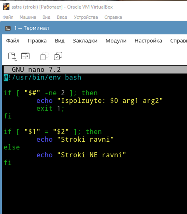This screenshot has height=214, width=187.
Task: Click the last 'fi' keyword
Action: pyautogui.click(x=8, y=163)
